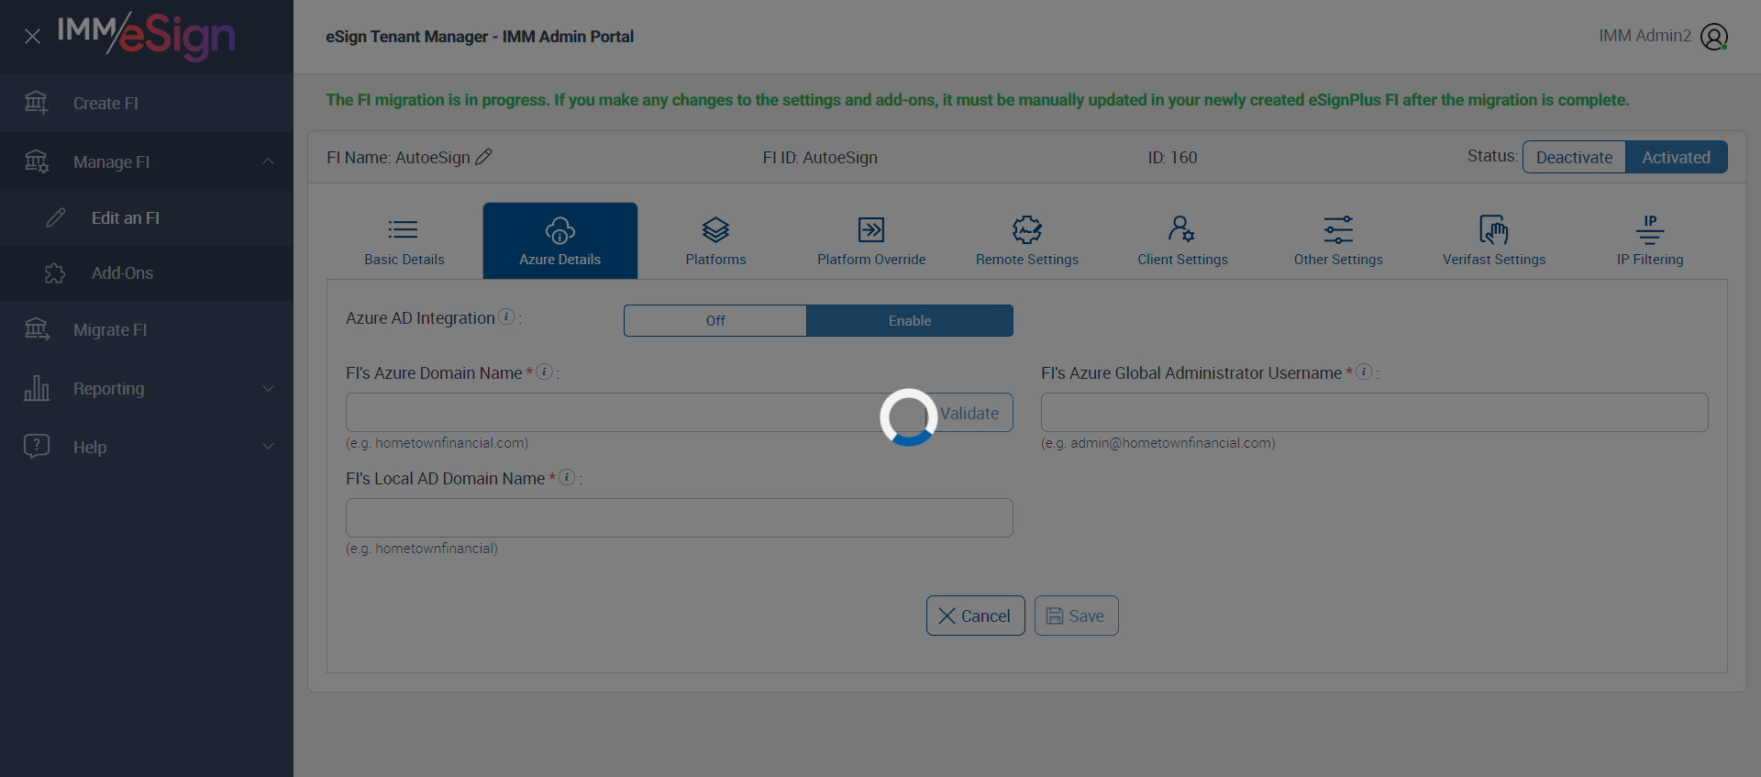
Task: Click the Create FI bank icon
Action: [x=36, y=103]
